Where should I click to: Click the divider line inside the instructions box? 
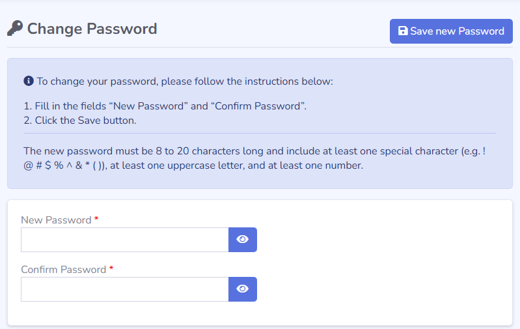tap(259, 133)
